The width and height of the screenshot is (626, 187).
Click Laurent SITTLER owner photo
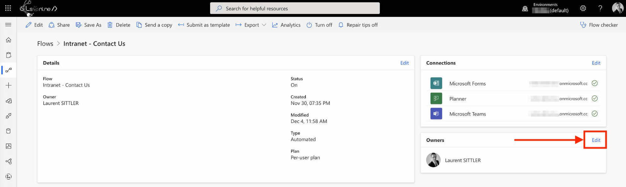pos(433,160)
